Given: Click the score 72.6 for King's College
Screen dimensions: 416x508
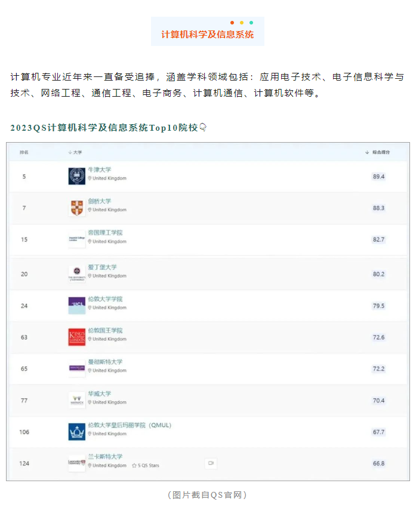Looking at the screenshot, I should (378, 337).
